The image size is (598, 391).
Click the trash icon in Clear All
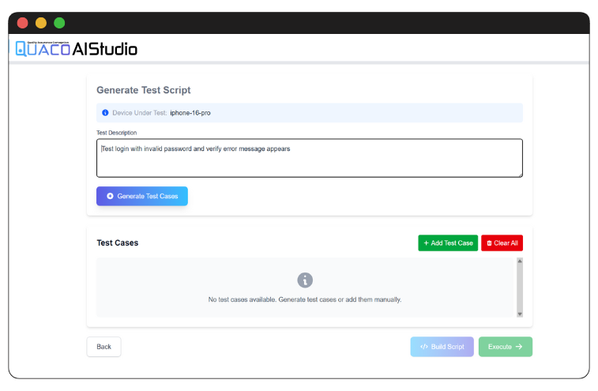489,243
